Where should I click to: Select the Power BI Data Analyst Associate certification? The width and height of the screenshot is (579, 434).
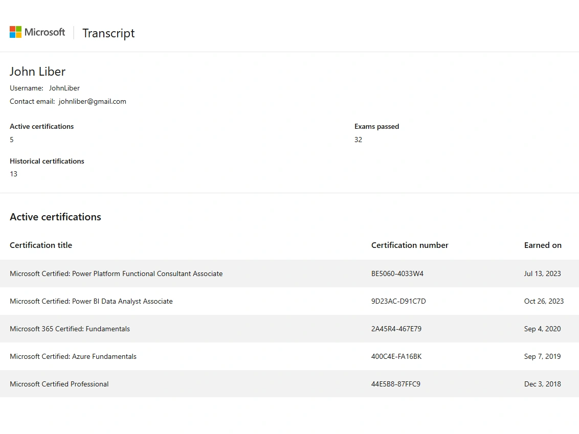tap(91, 301)
